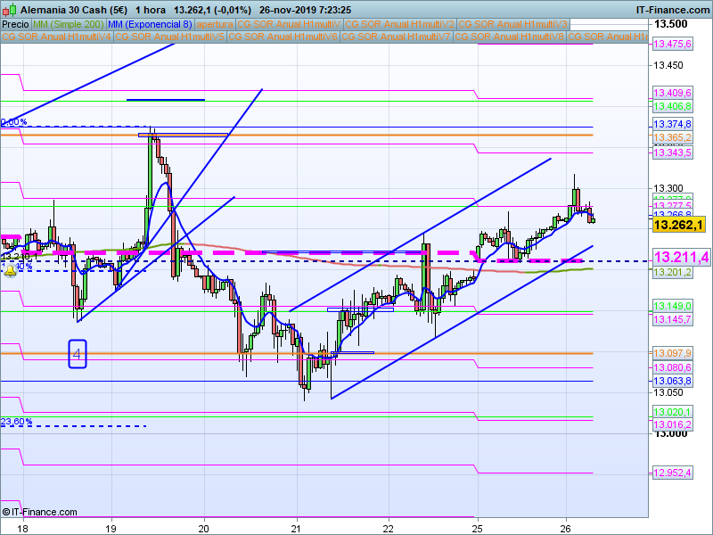Click the 1 hora timeframe label
This screenshot has height=535, width=713.
pyautogui.click(x=151, y=10)
